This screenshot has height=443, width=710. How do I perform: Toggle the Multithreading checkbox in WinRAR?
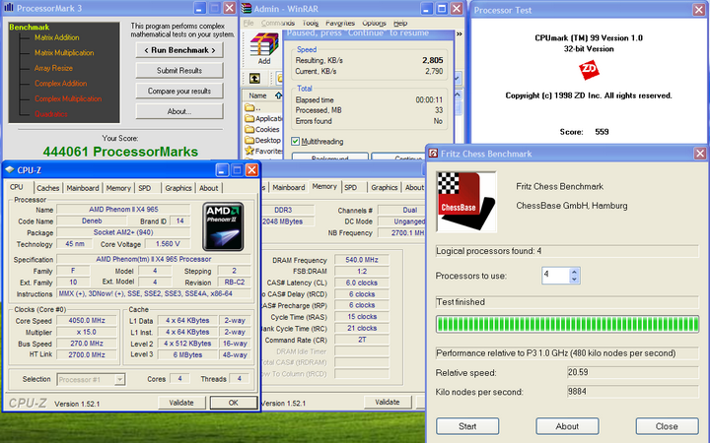[x=296, y=142]
